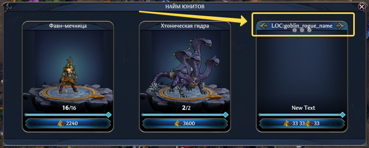The height and width of the screenshot is (148, 369).
Task: Click the diamond slider handle for Фавн-мечница
Action: (108, 115)
